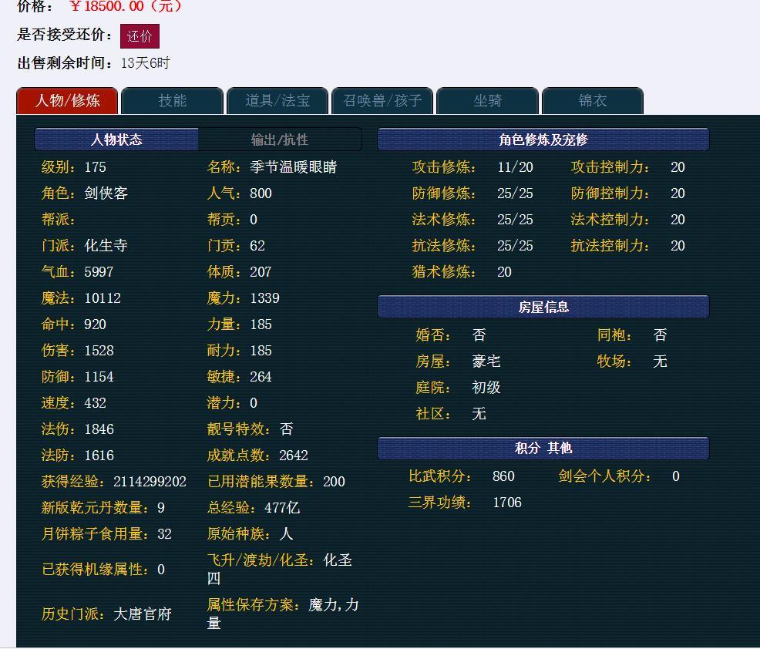Viewport: 760px width, 649px height.
Task: Click the 角色修炼及宠修 section header
Action: [x=543, y=140]
